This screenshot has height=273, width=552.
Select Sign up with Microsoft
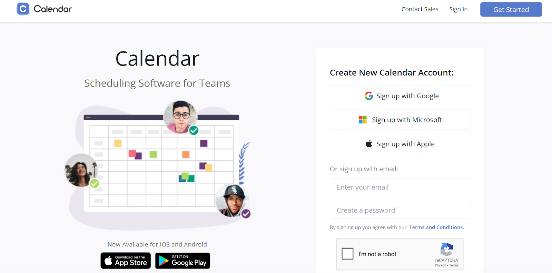pos(400,120)
